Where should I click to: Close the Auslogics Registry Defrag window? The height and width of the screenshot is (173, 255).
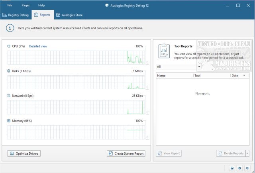(x=248, y=6)
